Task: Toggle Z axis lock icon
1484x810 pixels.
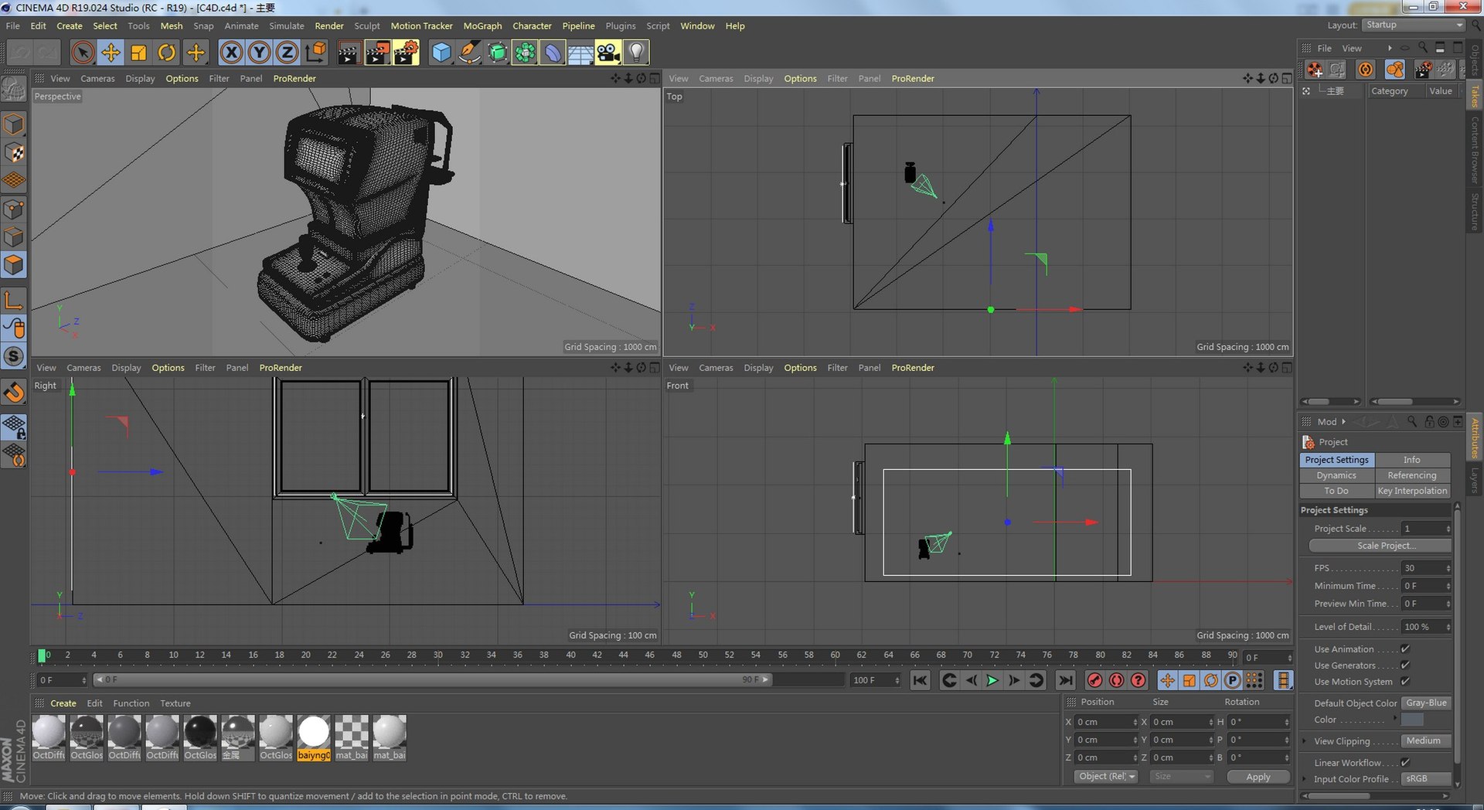Action: pos(287,53)
